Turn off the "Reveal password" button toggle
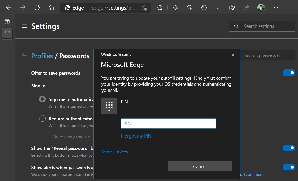This screenshot has width=298, height=181. click(x=289, y=148)
